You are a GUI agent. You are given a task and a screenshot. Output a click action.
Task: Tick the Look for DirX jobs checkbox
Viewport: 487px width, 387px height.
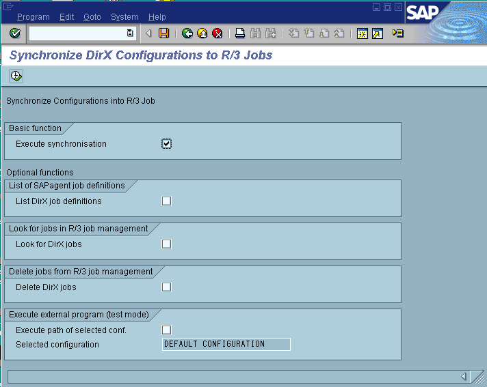[166, 244]
